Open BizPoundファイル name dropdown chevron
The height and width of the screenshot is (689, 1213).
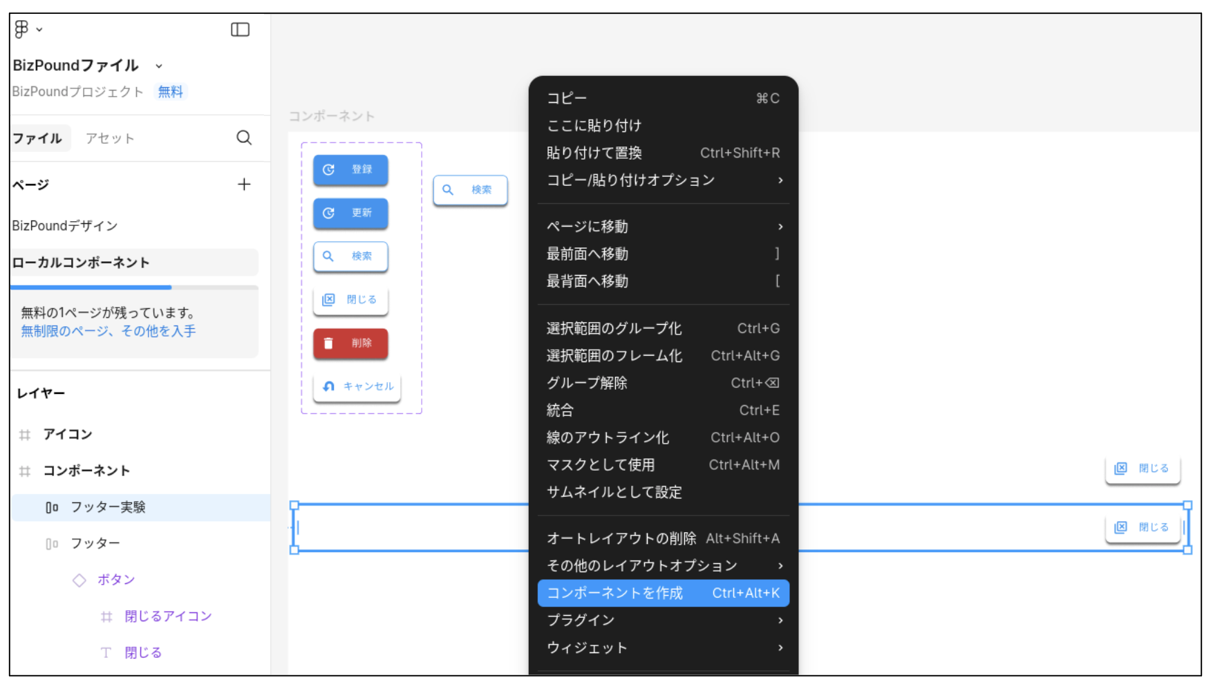tap(159, 66)
